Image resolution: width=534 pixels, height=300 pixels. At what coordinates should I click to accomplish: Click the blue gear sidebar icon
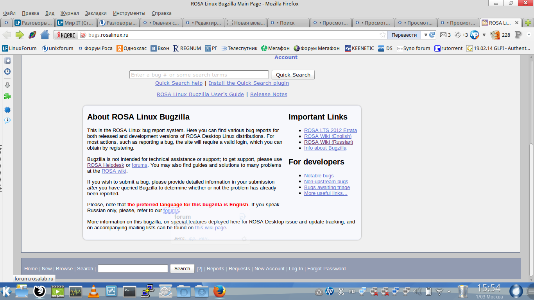pos(7,110)
